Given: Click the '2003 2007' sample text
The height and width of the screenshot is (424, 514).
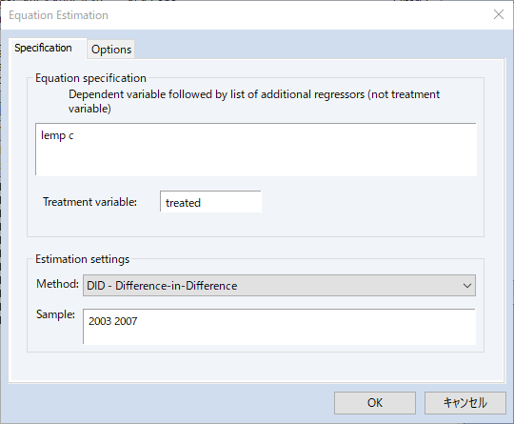Looking at the screenshot, I should [112, 321].
